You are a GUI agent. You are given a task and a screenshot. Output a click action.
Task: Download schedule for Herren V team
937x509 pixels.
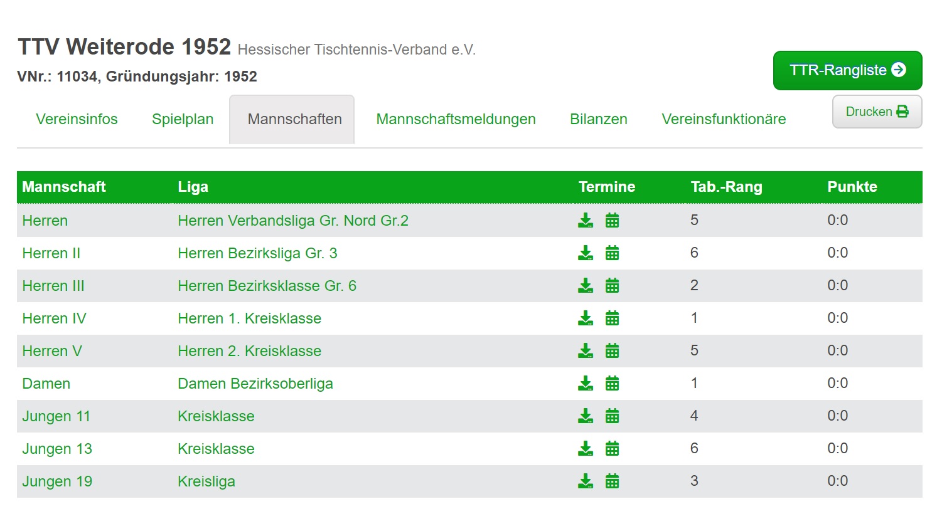pos(586,350)
